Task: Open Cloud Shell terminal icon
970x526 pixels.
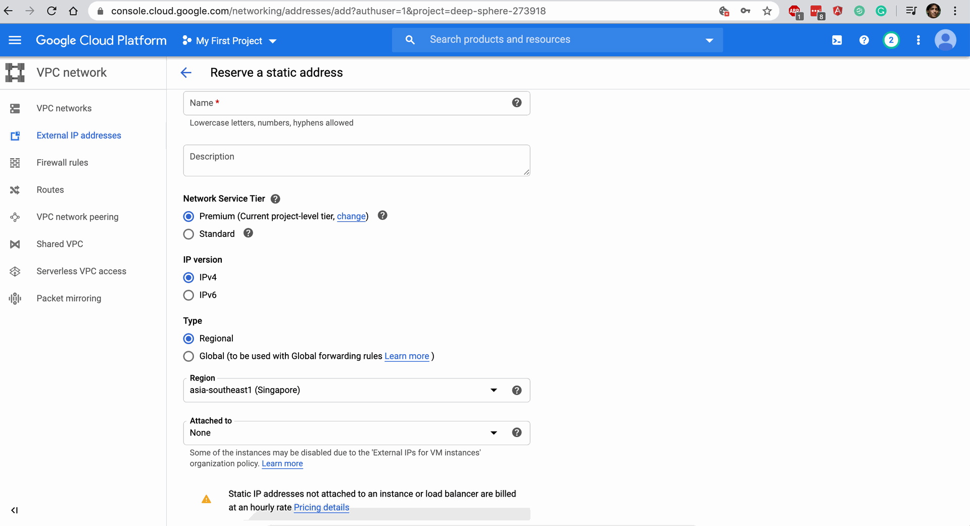Action: coord(837,40)
